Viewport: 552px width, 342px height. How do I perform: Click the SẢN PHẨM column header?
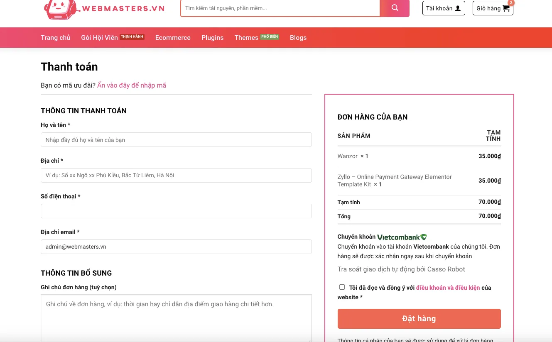(x=354, y=136)
